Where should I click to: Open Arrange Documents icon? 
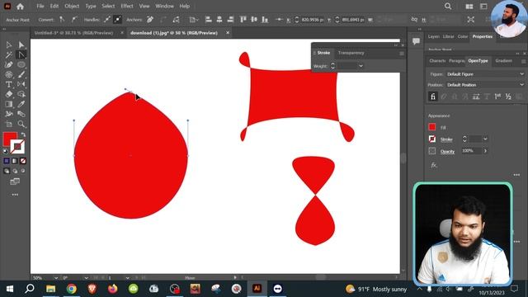tap(469, 7)
